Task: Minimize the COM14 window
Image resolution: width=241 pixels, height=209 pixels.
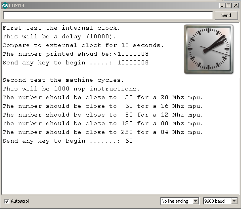Action: pyautogui.click(x=222, y=6)
